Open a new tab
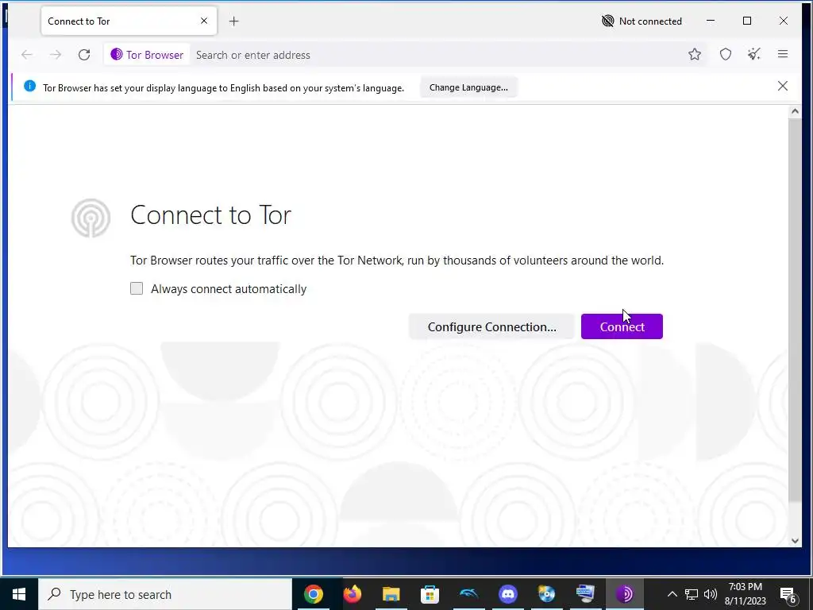The image size is (813, 610). [x=234, y=21]
